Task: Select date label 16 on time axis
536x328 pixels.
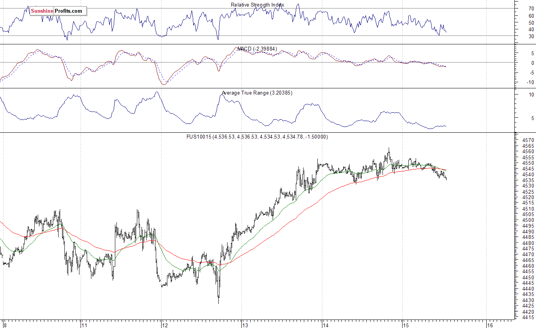Action: (490, 325)
